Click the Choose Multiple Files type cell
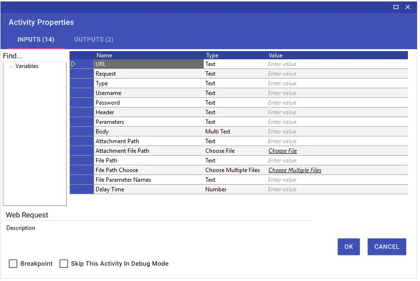This screenshot has height=281, width=420. point(235,170)
